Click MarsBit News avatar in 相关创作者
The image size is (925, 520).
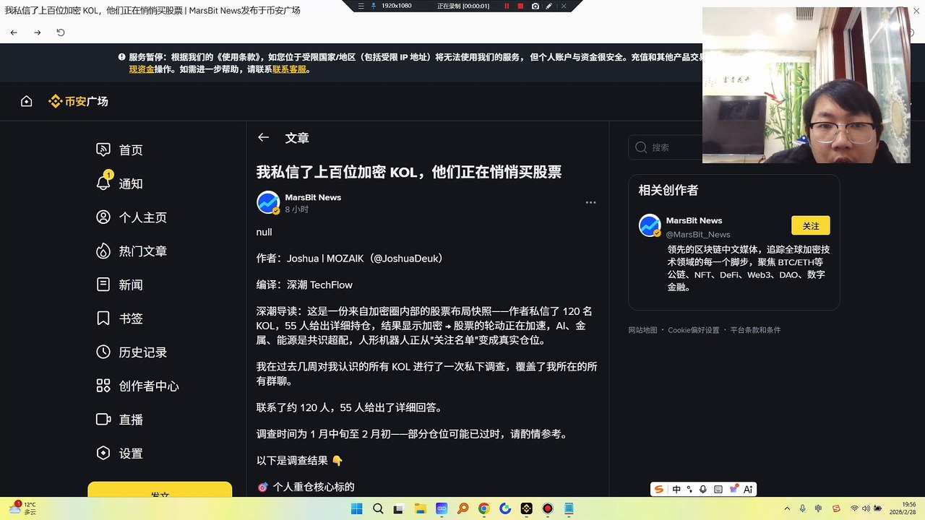[650, 225]
